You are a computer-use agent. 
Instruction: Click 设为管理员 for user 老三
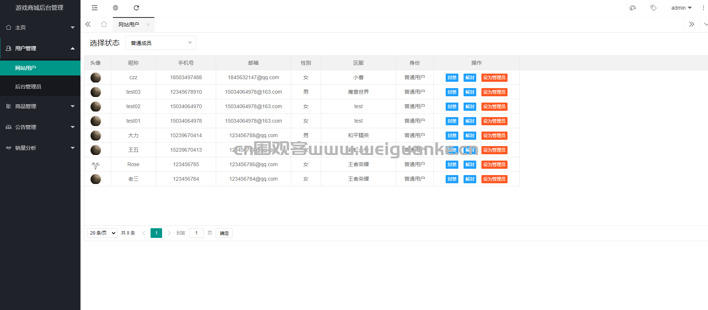tap(494, 179)
